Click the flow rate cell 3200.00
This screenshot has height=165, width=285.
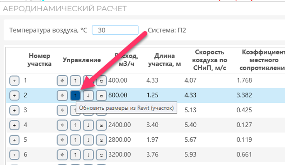pyautogui.click(x=120, y=154)
